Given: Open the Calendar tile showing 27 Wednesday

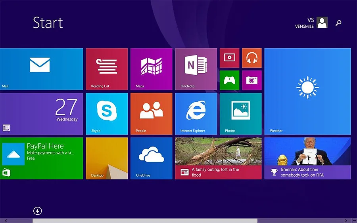Looking at the screenshot, I should coord(41,113).
